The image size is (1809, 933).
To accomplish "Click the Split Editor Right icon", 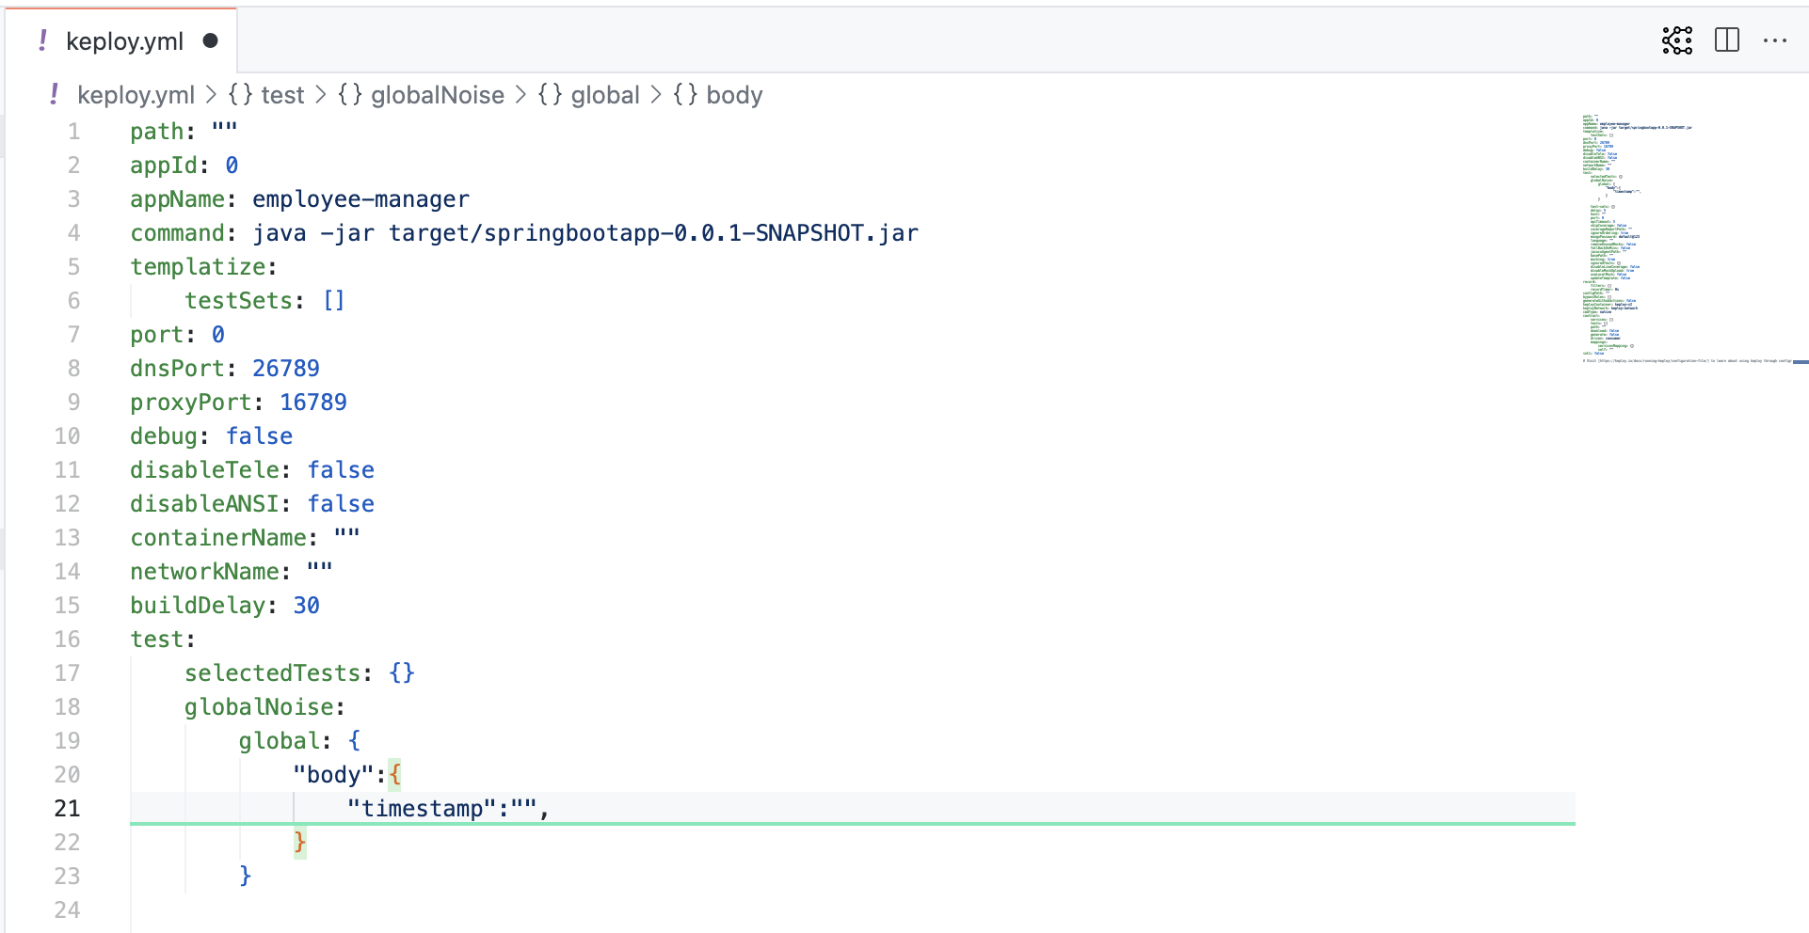I will [x=1727, y=40].
